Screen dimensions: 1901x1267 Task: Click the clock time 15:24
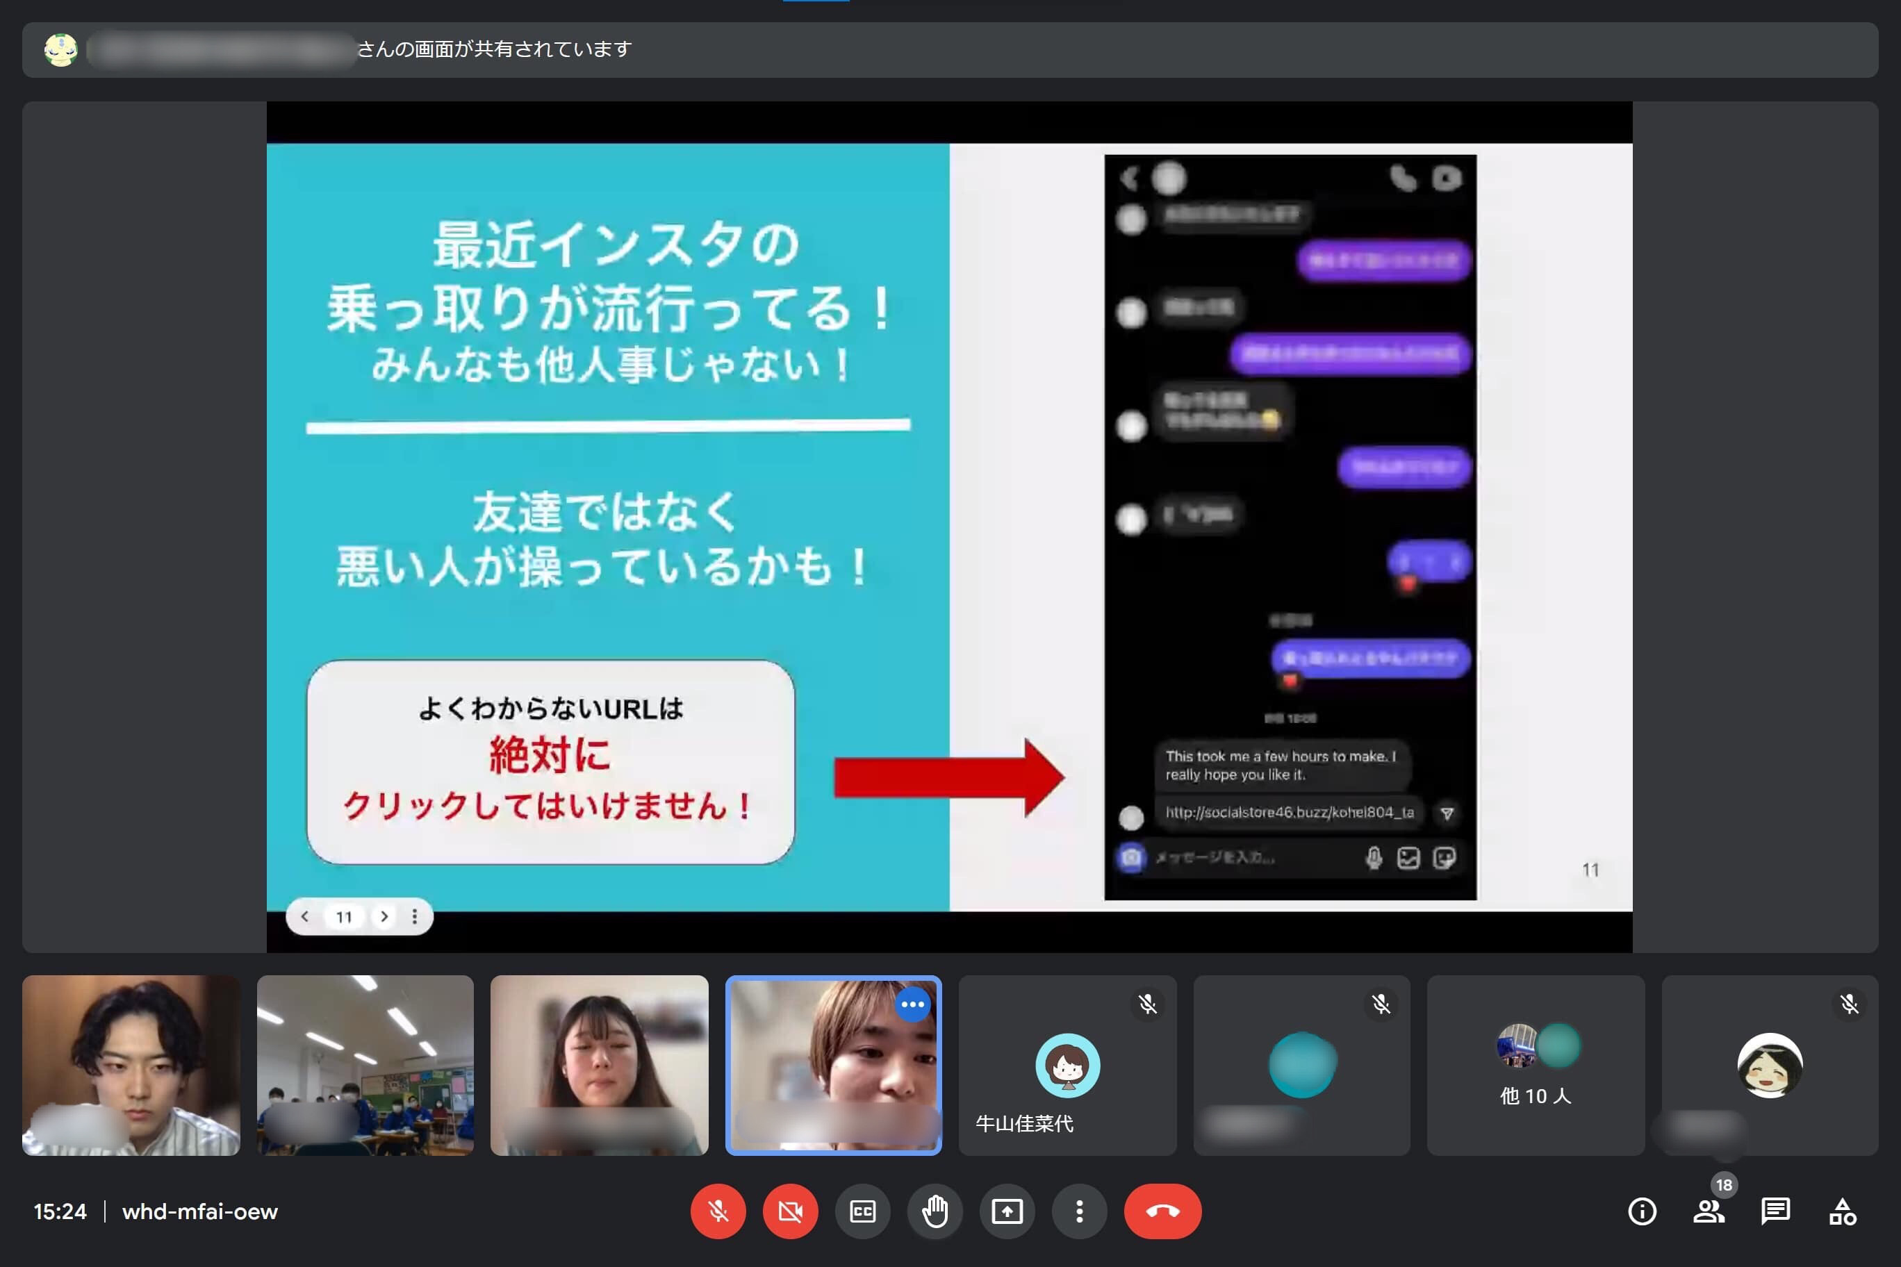60,1211
